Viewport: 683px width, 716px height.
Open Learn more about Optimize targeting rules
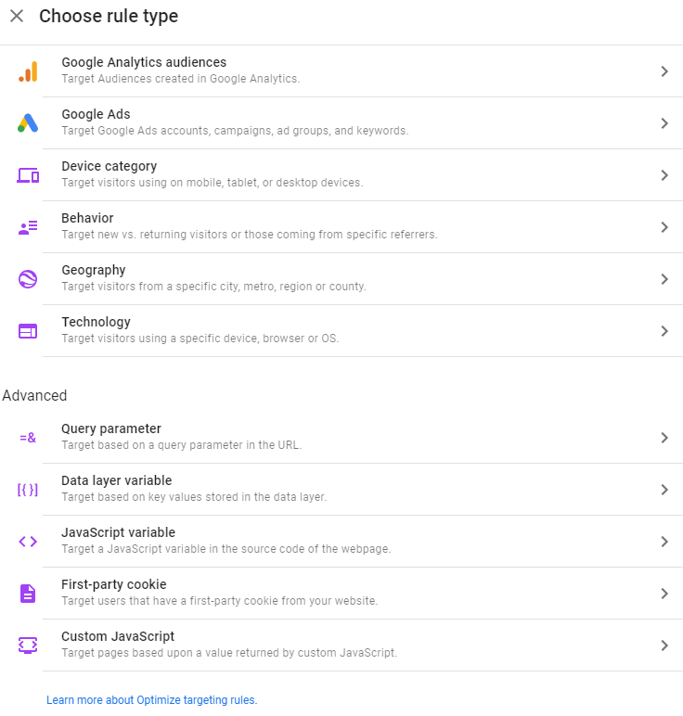tap(151, 700)
